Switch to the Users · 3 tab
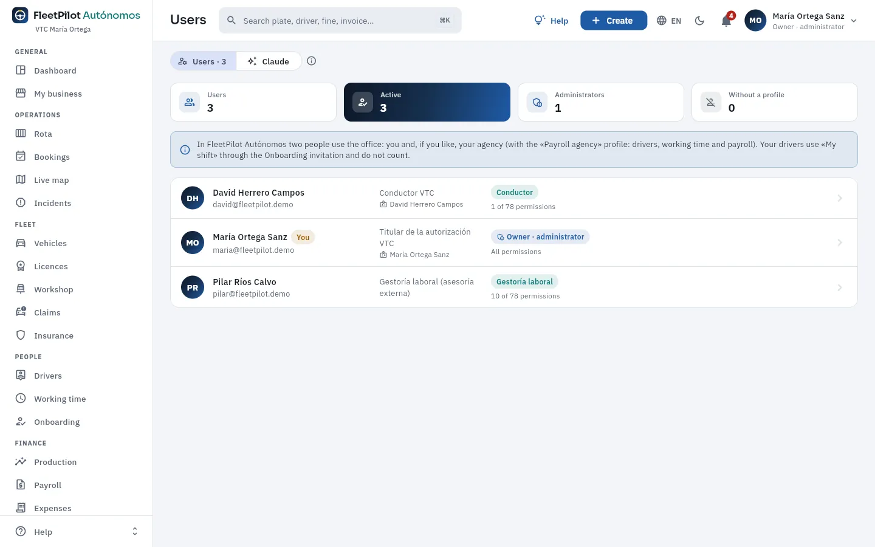 click(x=203, y=61)
